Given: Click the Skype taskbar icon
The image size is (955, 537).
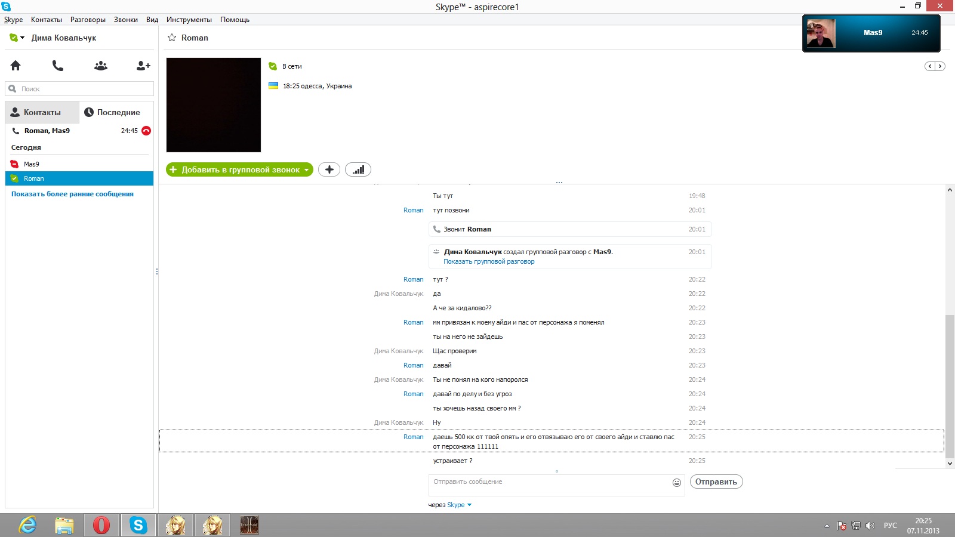Looking at the screenshot, I should pos(138,525).
